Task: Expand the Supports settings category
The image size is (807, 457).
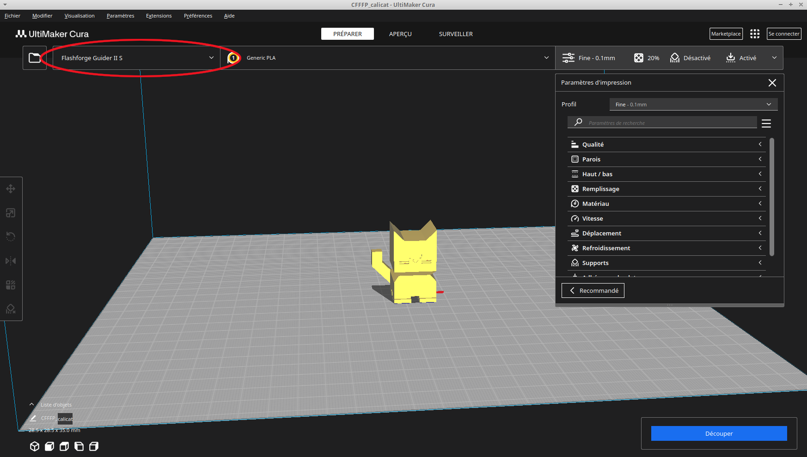Action: [x=666, y=263]
